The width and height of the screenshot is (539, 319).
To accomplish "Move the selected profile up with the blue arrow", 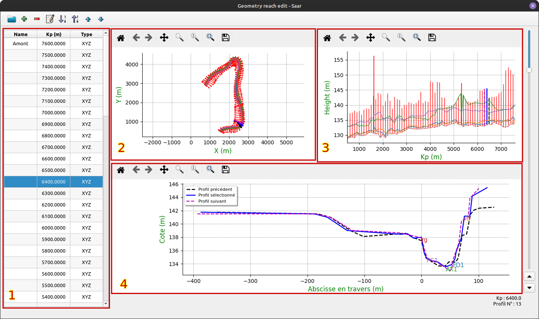I will tap(88, 19).
